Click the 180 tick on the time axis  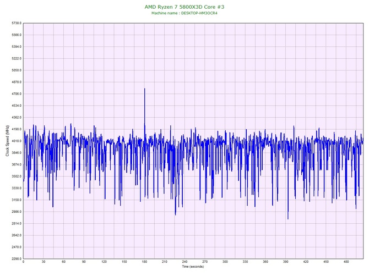click(144, 262)
